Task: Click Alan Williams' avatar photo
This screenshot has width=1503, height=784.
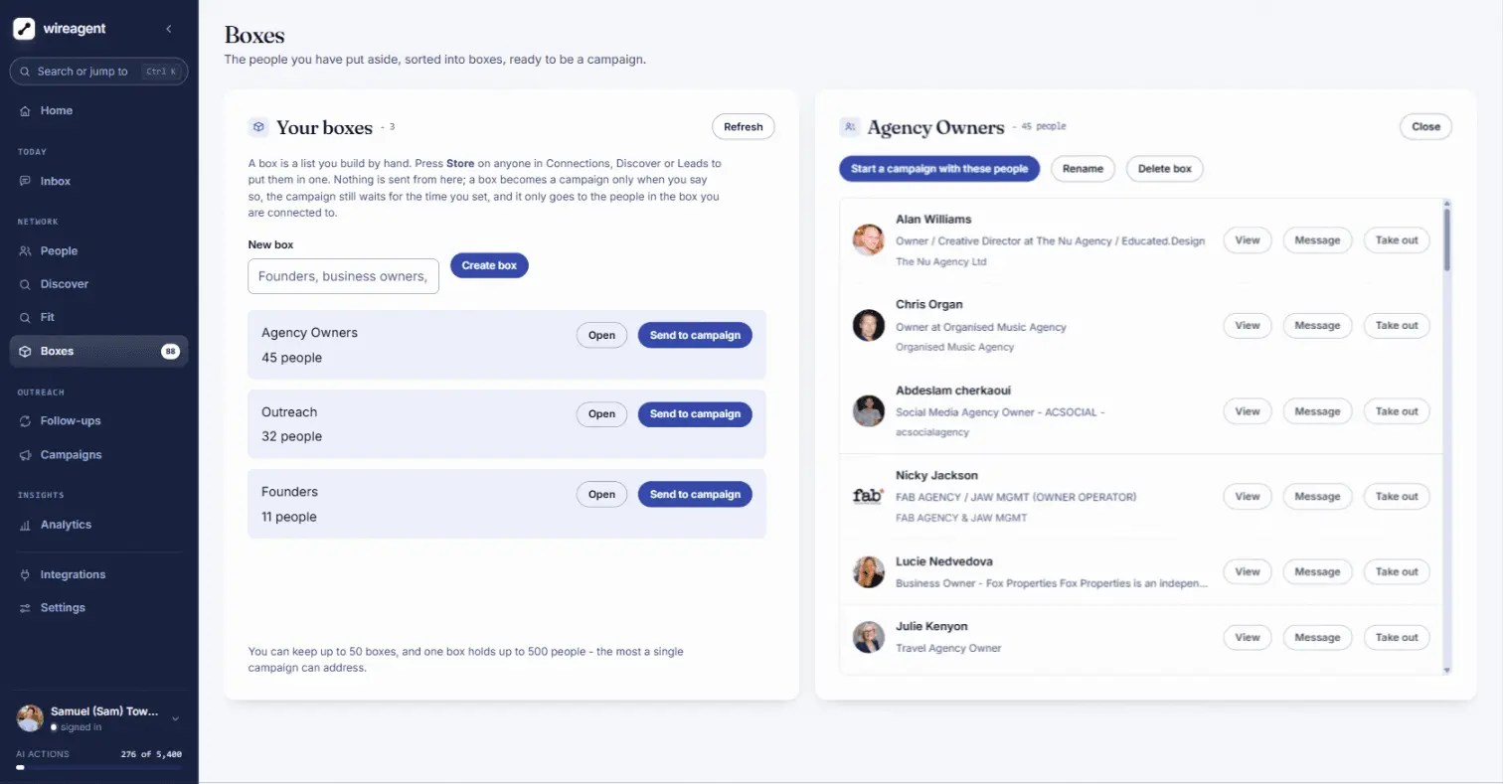Action: [869, 240]
